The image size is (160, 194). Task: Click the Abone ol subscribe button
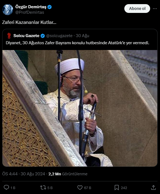coord(137,9)
